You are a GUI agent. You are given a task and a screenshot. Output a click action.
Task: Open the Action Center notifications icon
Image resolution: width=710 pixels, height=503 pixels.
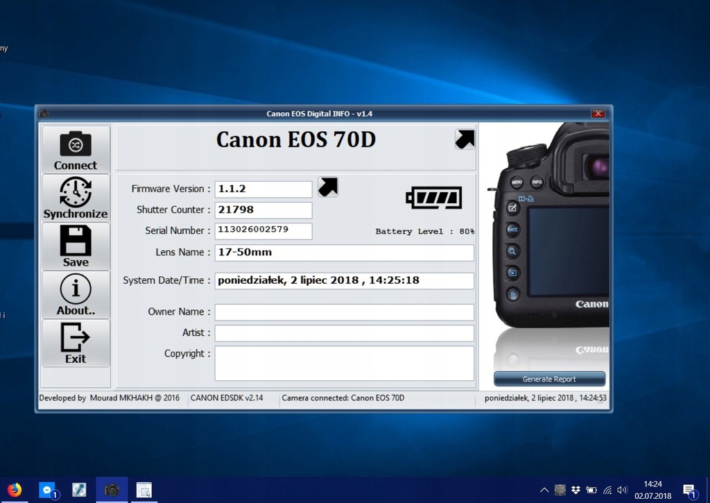[x=689, y=490]
